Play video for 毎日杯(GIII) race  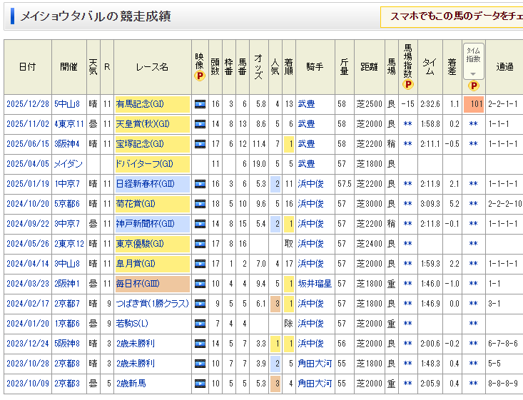tap(200, 284)
